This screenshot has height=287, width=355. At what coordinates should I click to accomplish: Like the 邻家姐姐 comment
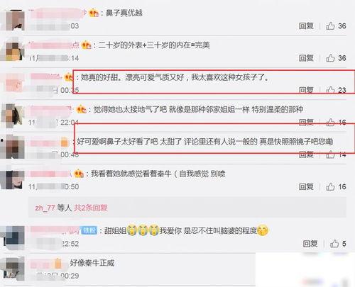tap(330, 122)
